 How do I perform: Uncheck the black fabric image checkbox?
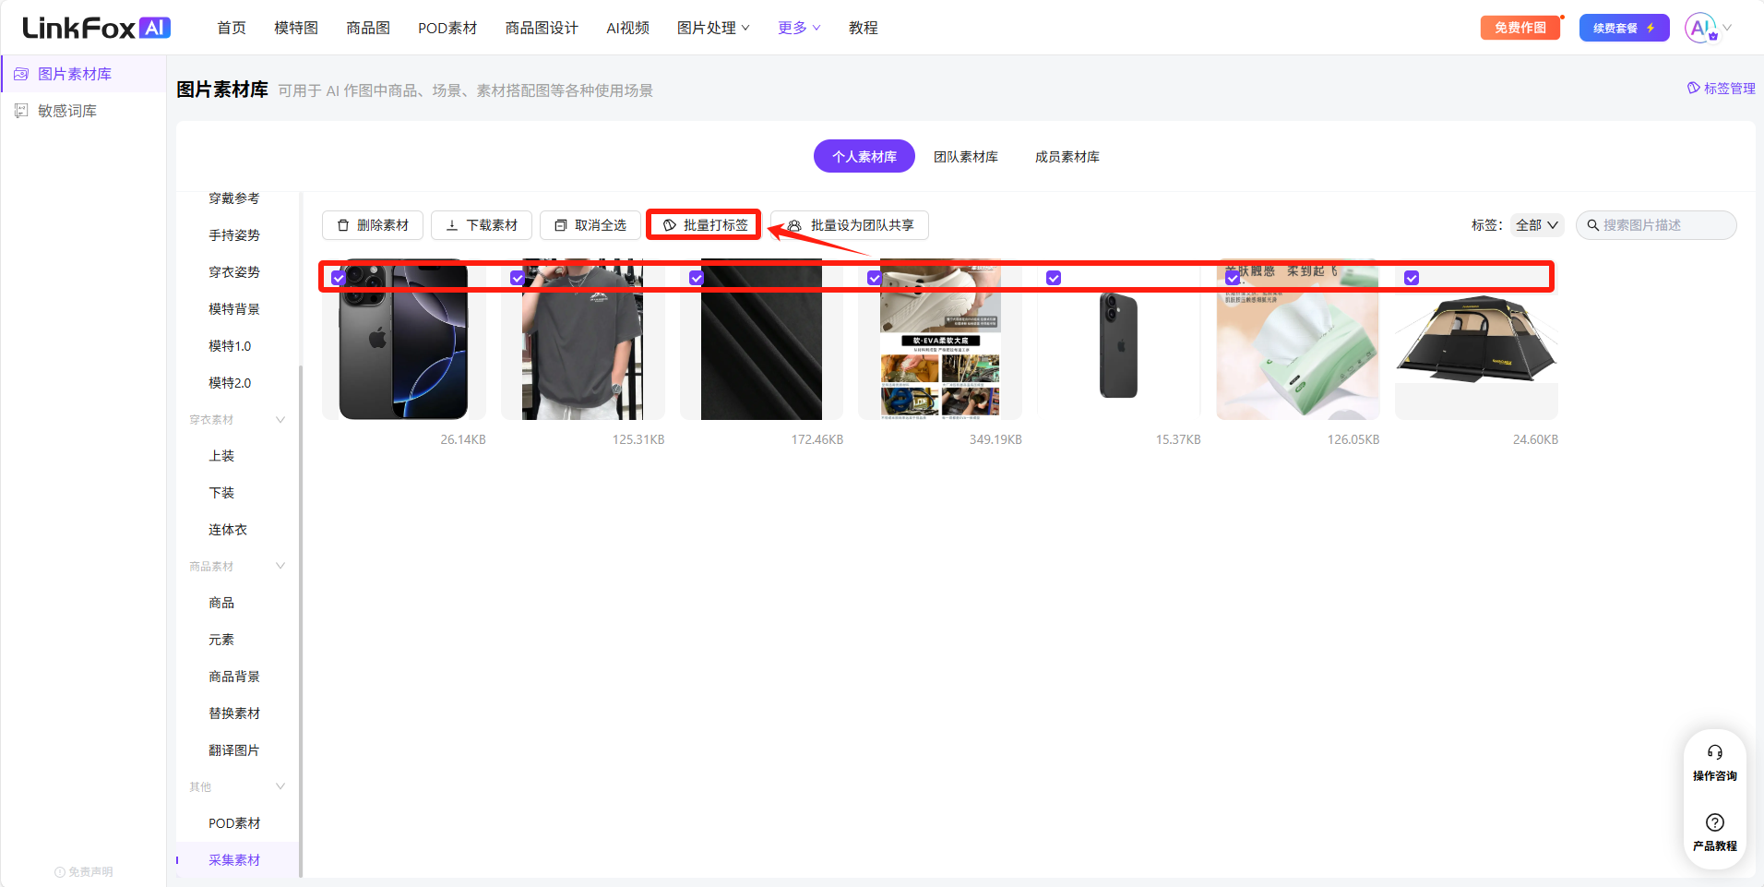pos(697,278)
